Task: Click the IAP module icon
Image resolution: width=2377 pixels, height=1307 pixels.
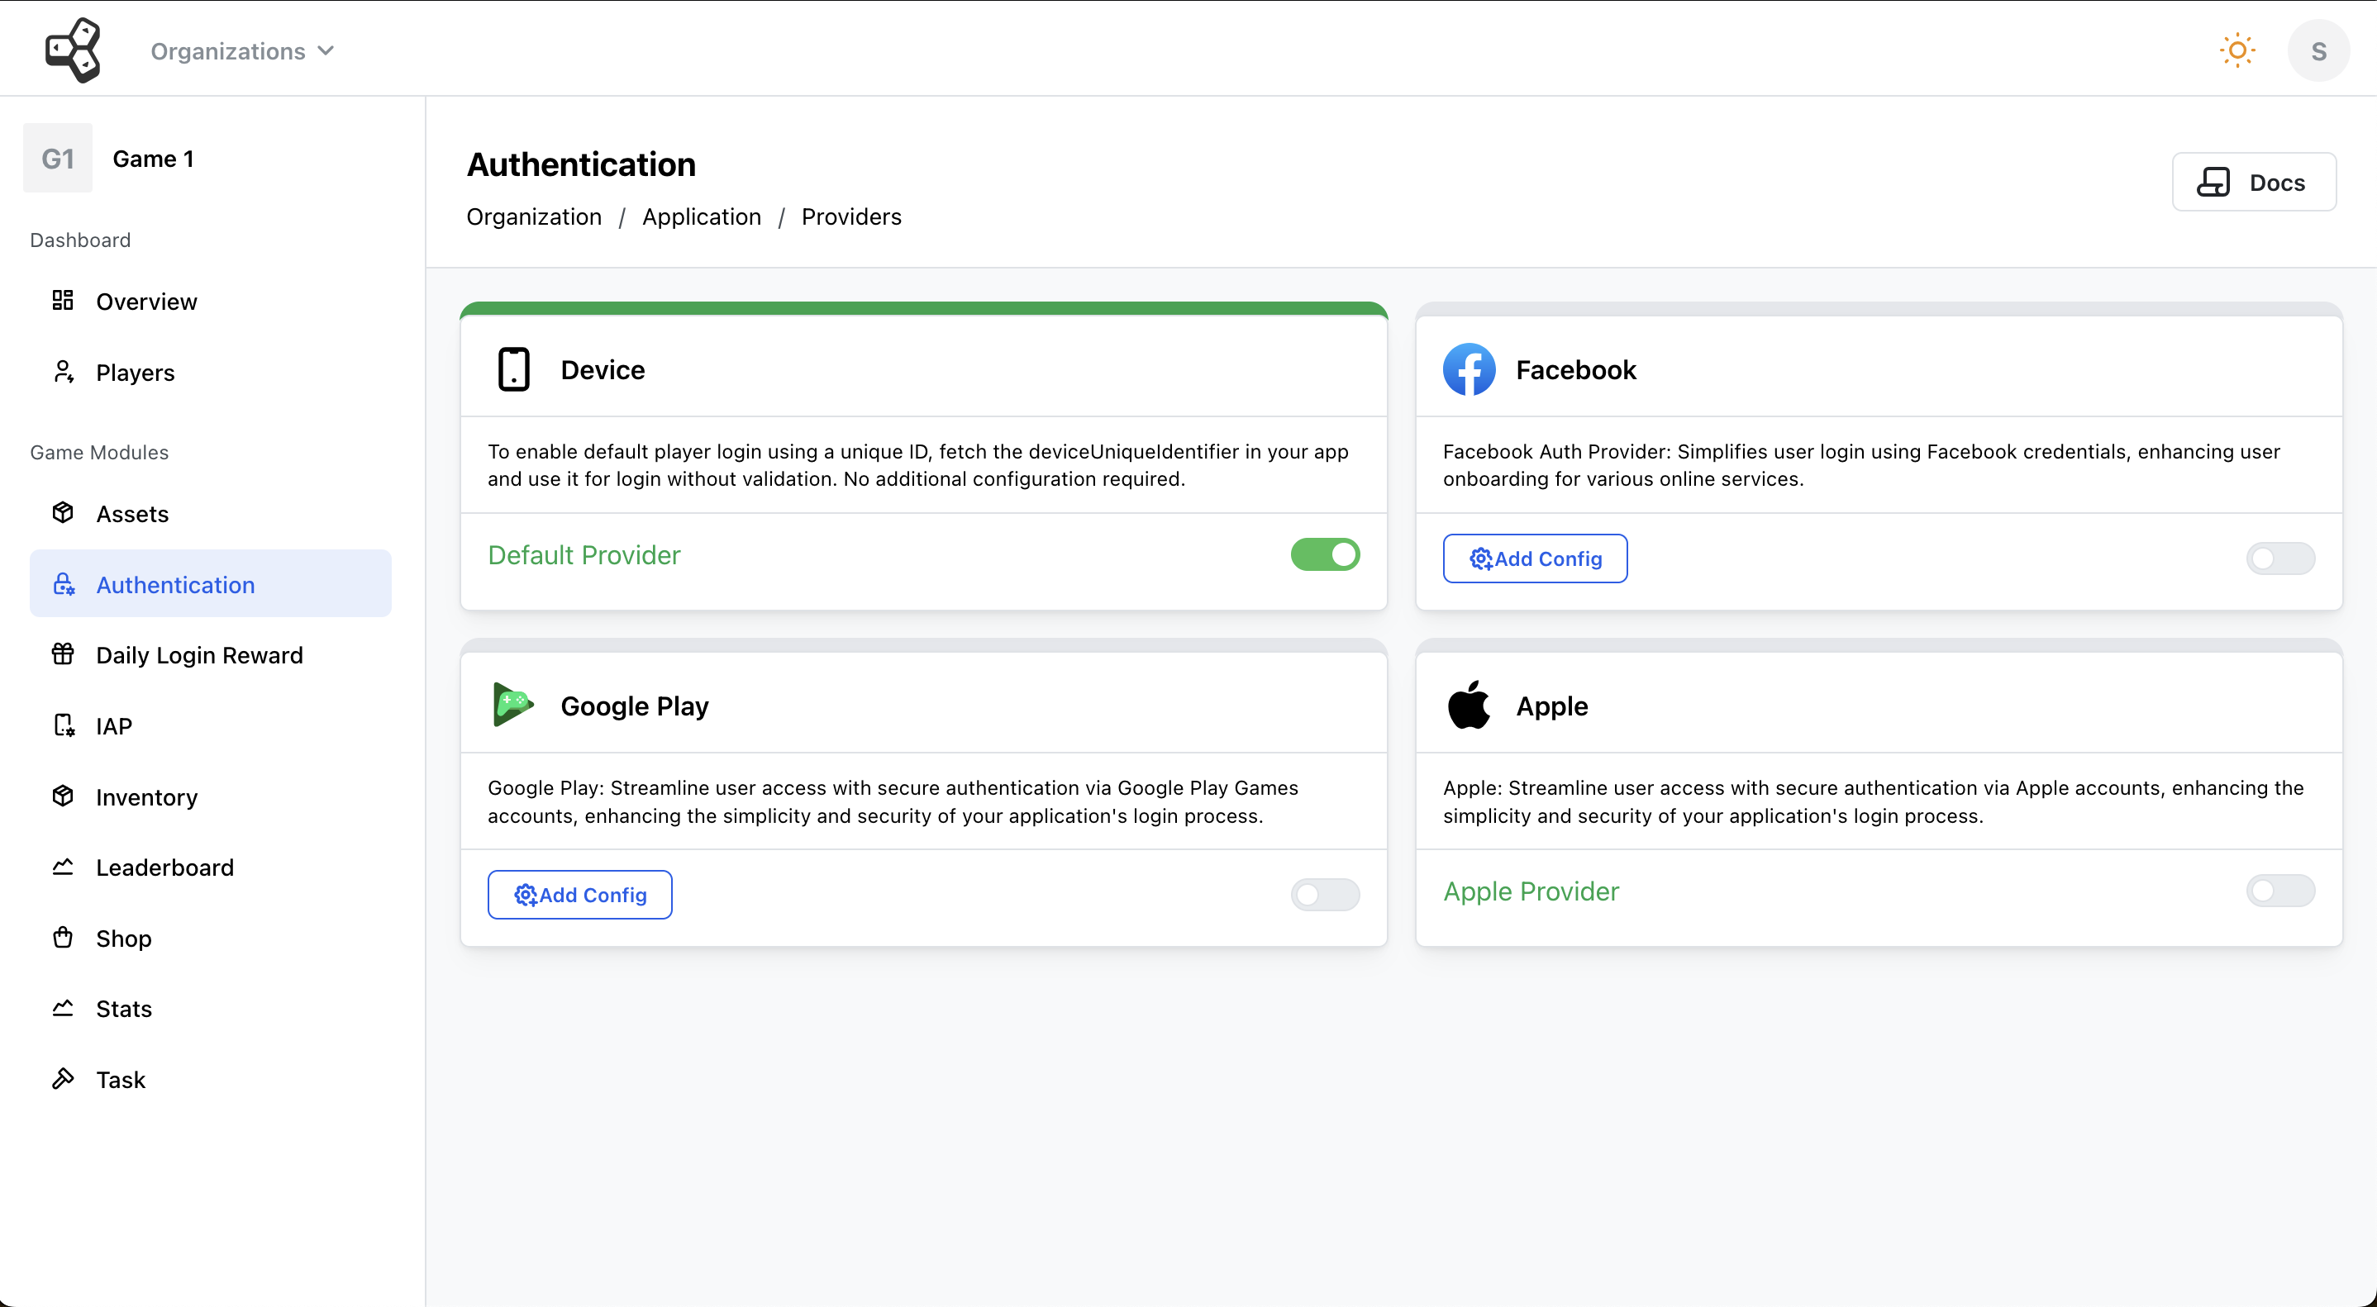Action: [x=63, y=725]
